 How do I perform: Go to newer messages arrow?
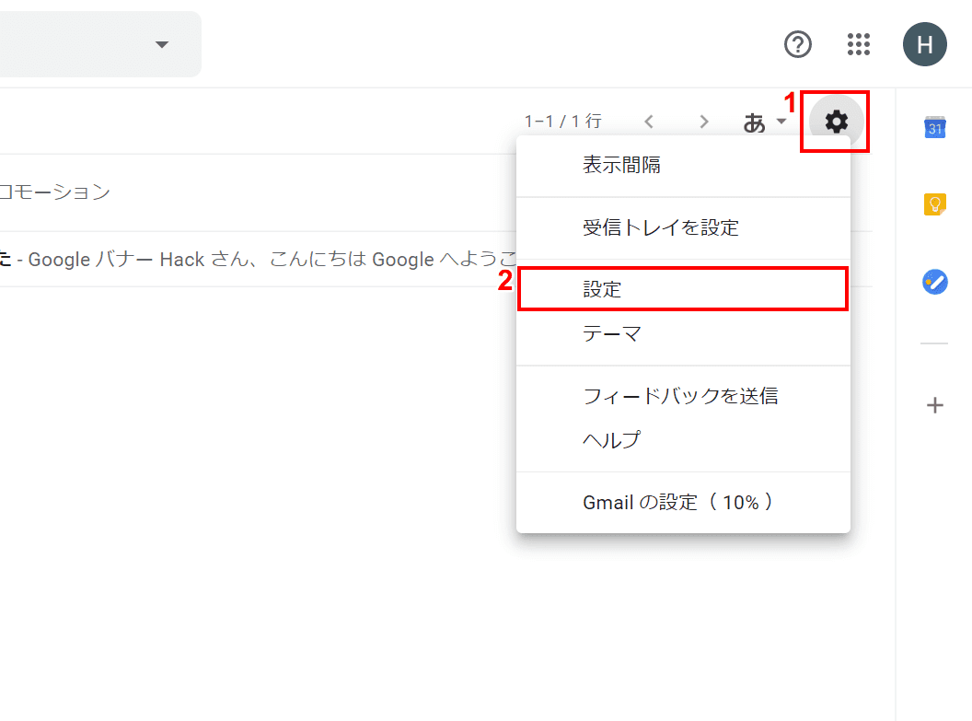coord(649,122)
